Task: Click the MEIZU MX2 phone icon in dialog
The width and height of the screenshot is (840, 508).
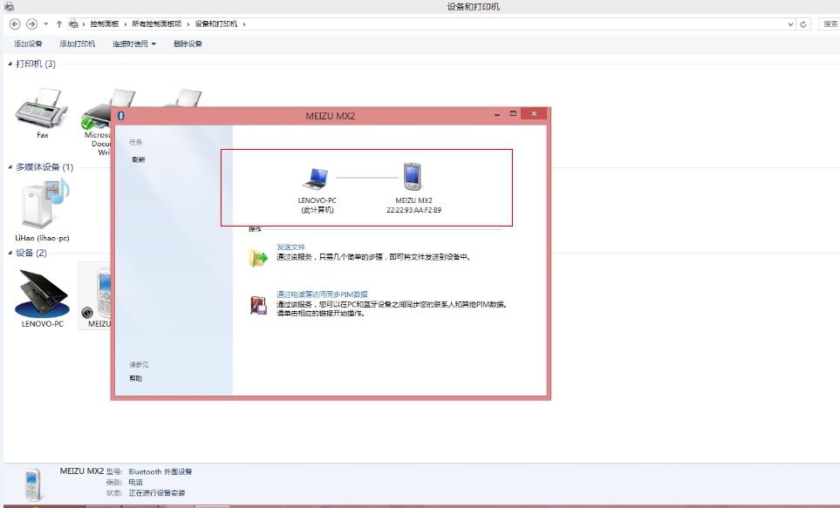Action: tap(413, 177)
